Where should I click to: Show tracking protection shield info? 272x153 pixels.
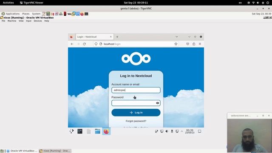pos(96,44)
